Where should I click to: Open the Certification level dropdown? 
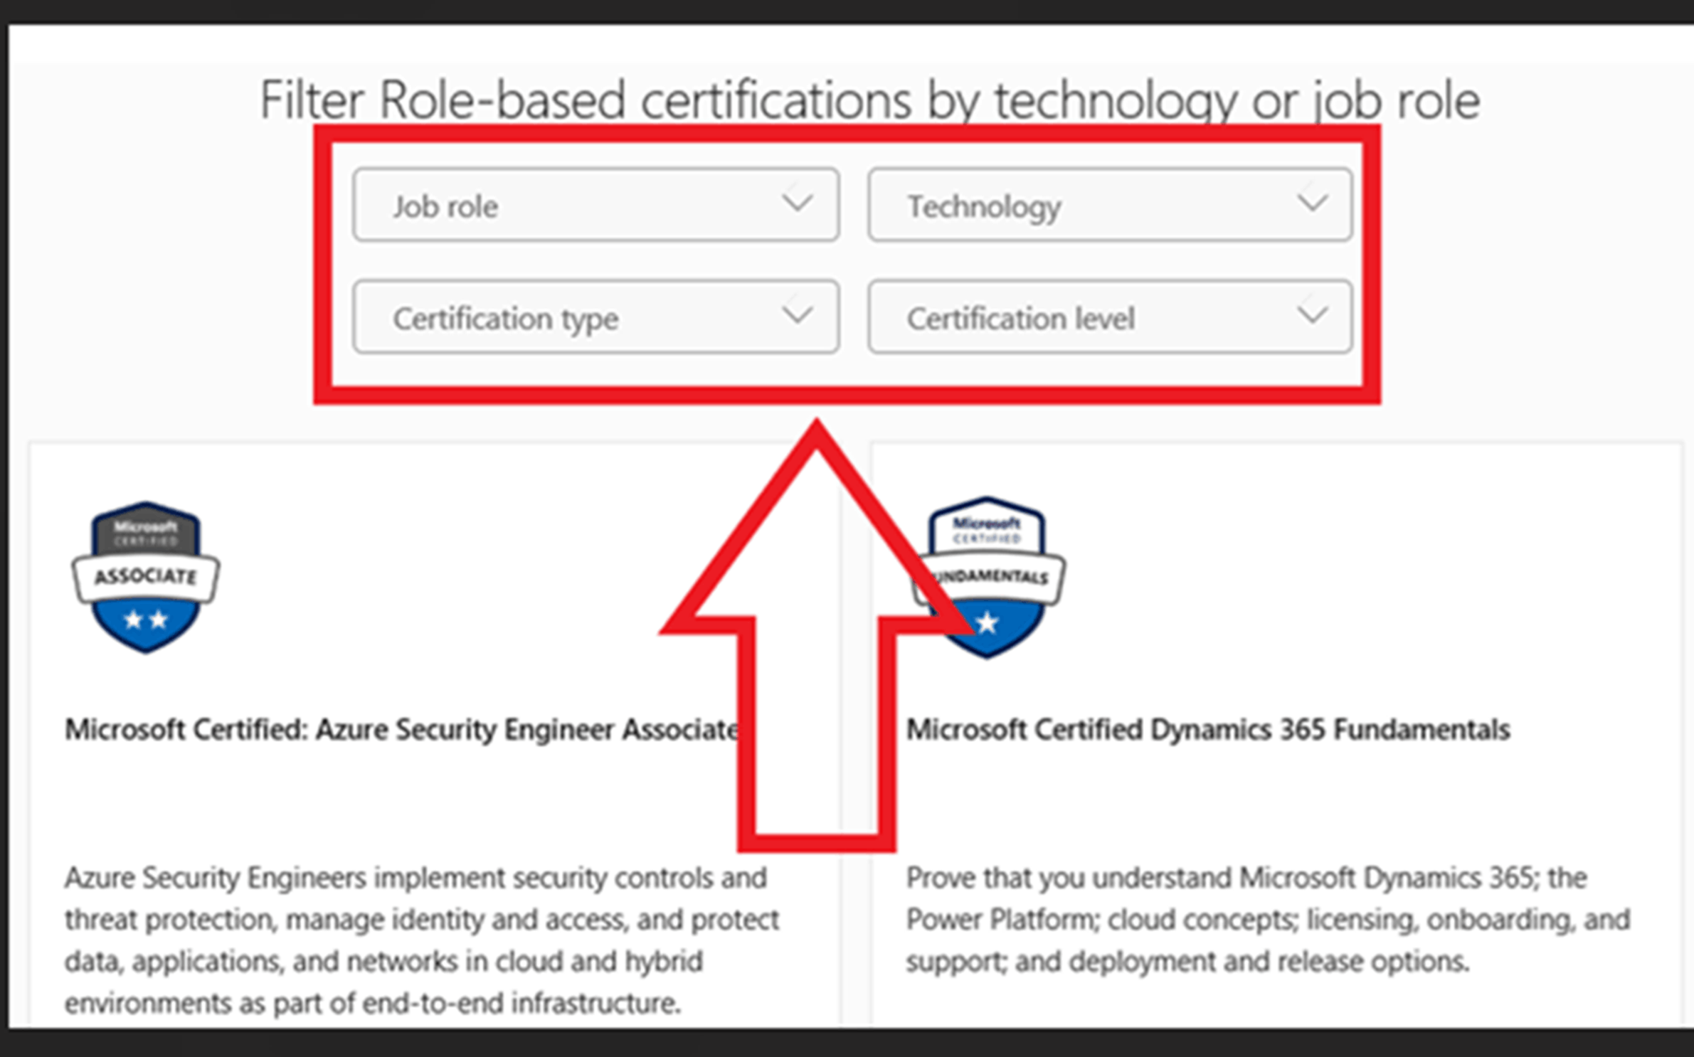[1110, 317]
